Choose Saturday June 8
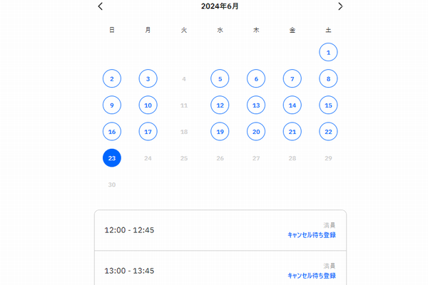Viewport: 428px width, 285px height. [328, 78]
